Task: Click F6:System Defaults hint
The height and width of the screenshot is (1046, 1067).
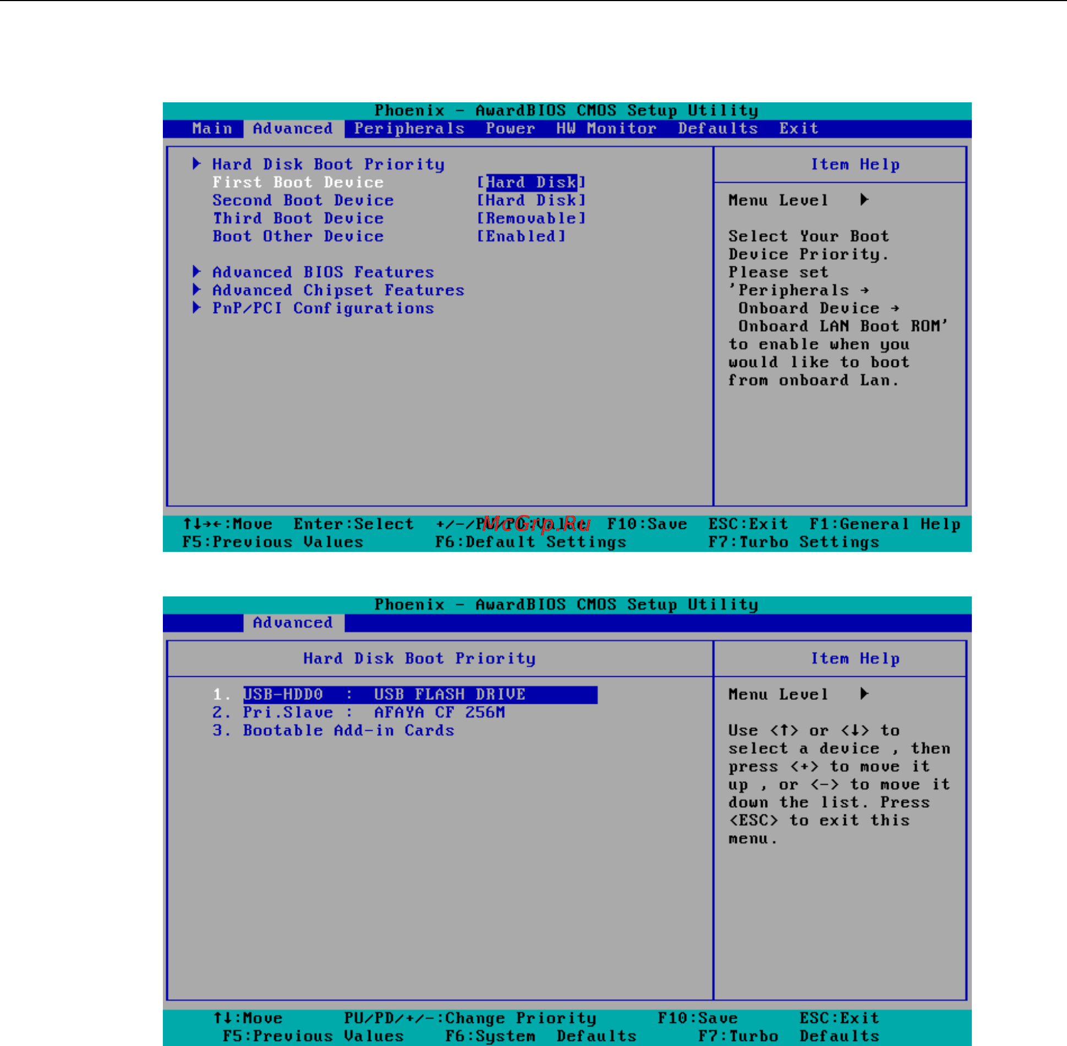Action: 540,1037
